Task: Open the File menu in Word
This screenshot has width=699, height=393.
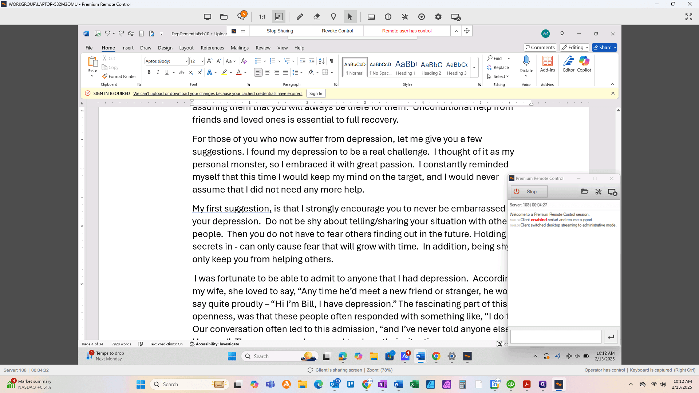Action: [89, 48]
